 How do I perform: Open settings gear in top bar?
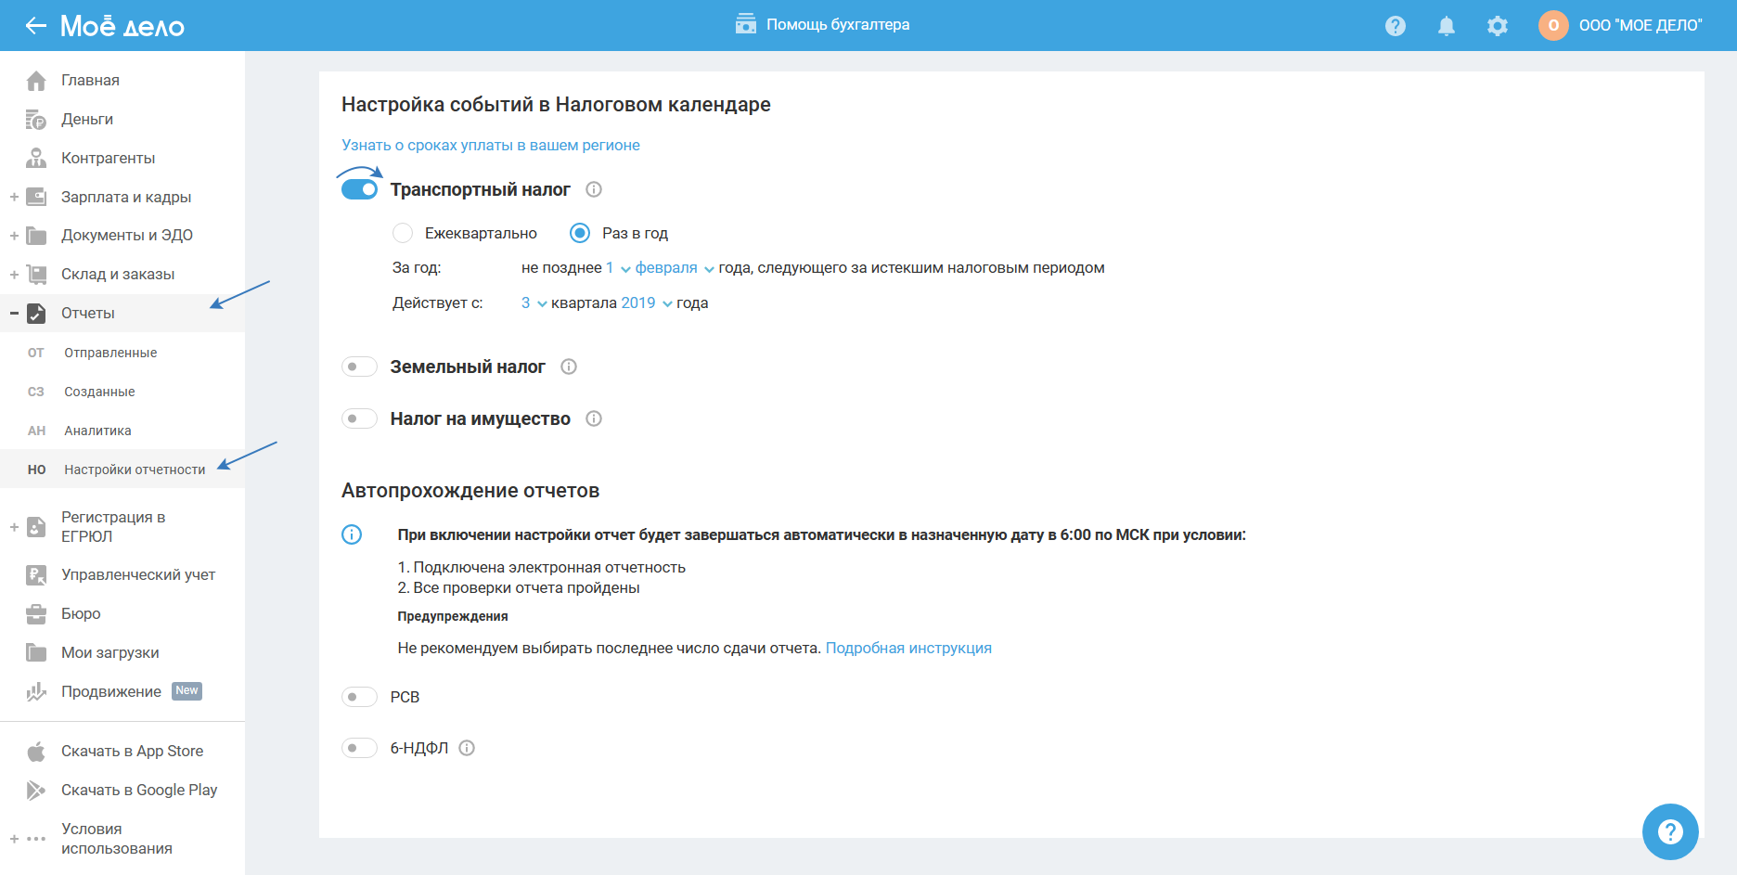pos(1497,26)
